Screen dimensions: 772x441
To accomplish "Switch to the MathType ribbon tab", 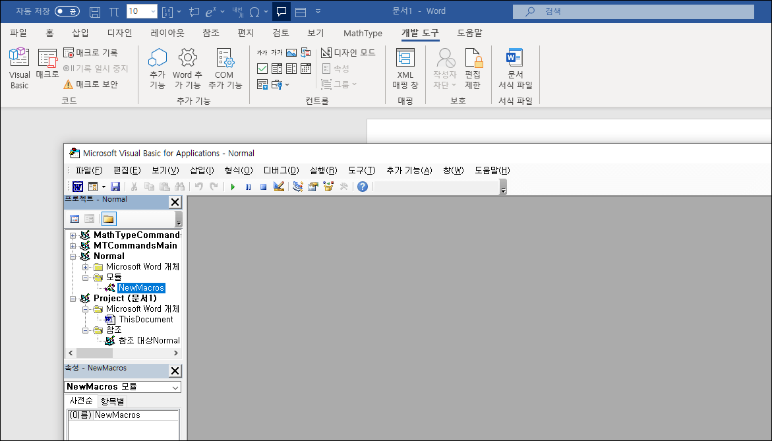I will click(363, 33).
